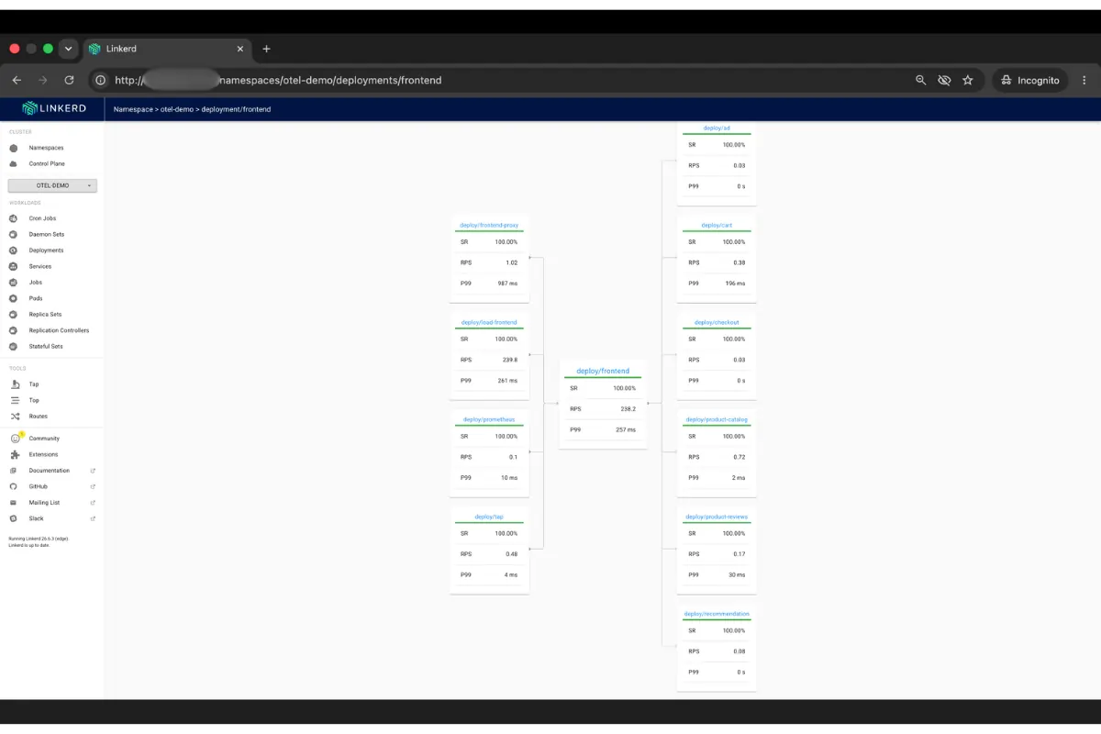Open the deploy/recommendation node link
The image size is (1101, 734).
coord(717,614)
